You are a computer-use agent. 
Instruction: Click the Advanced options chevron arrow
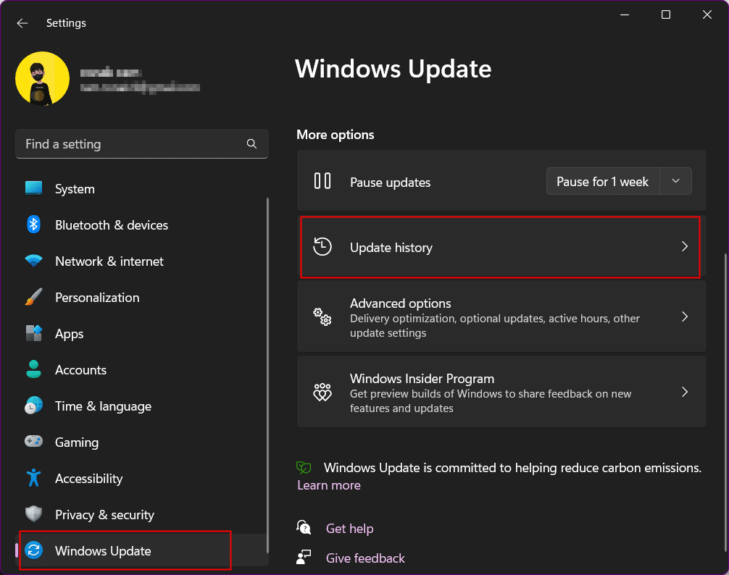[x=684, y=316]
